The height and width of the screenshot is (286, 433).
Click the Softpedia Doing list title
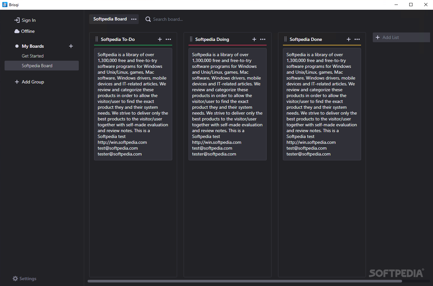212,39
